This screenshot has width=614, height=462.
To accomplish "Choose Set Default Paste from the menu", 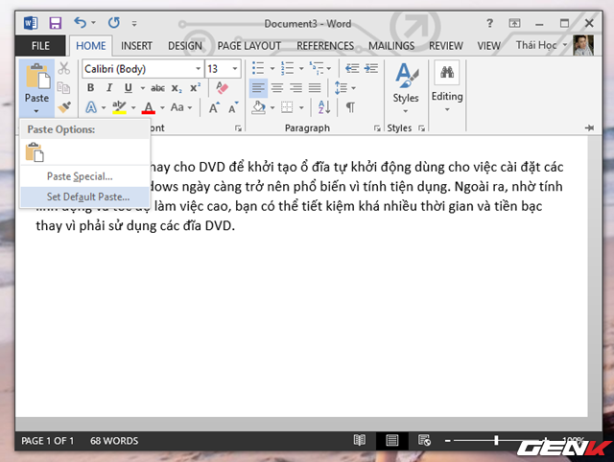I will 84,196.
